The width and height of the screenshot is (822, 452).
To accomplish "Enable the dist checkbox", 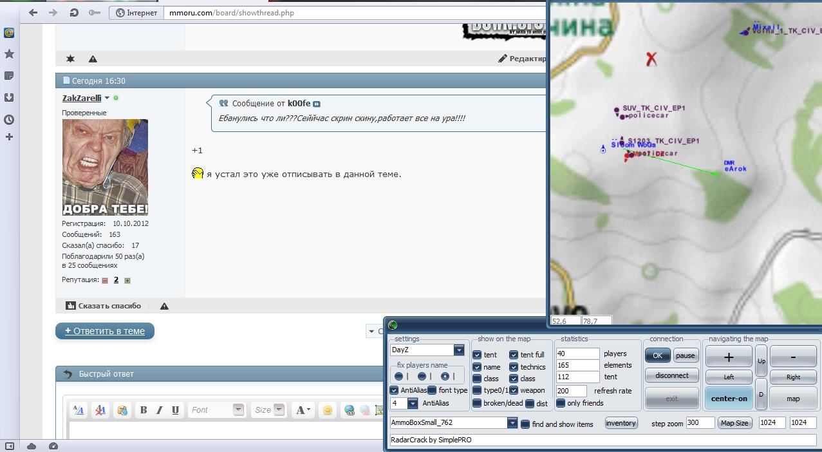I will pos(529,404).
